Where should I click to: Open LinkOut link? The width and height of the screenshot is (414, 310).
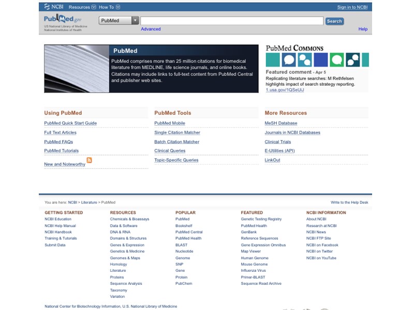point(273,160)
